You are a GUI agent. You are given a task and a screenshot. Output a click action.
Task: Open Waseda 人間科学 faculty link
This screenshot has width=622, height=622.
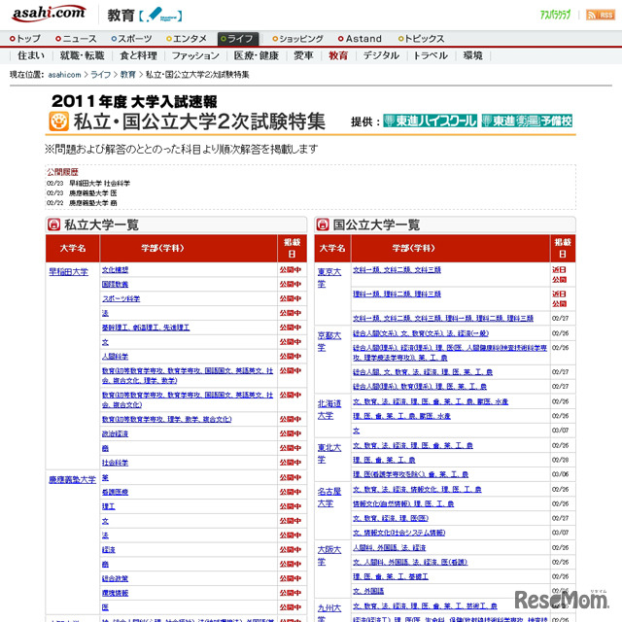pyautogui.click(x=115, y=357)
